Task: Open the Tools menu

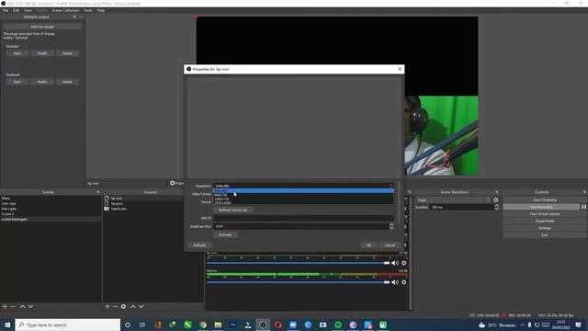Action: [88, 10]
